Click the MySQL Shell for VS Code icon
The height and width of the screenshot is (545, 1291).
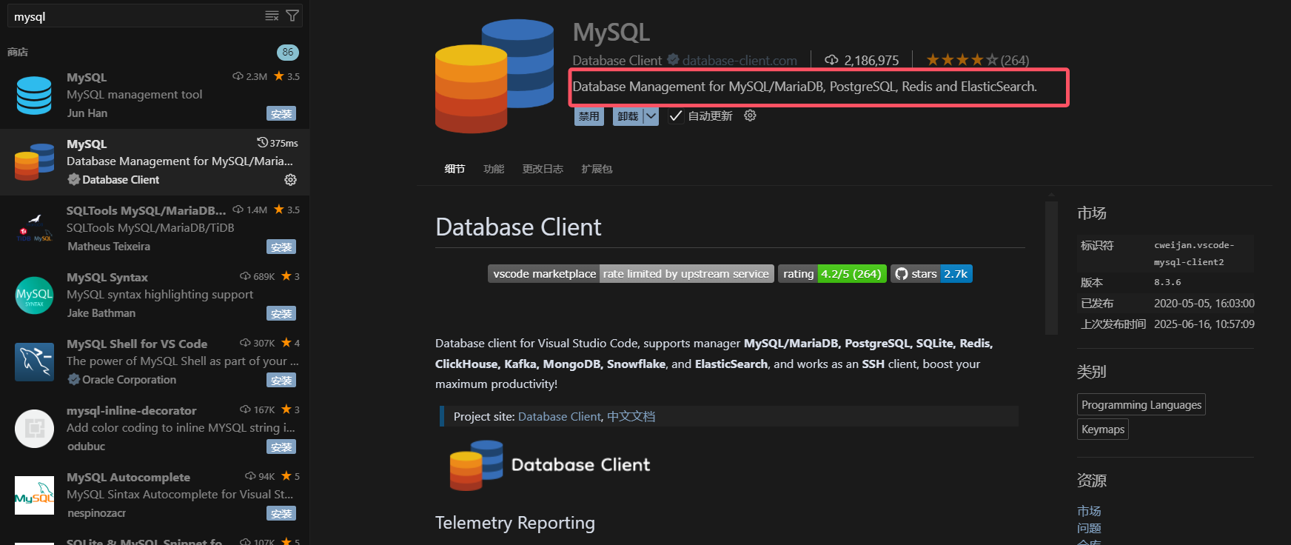tap(34, 362)
